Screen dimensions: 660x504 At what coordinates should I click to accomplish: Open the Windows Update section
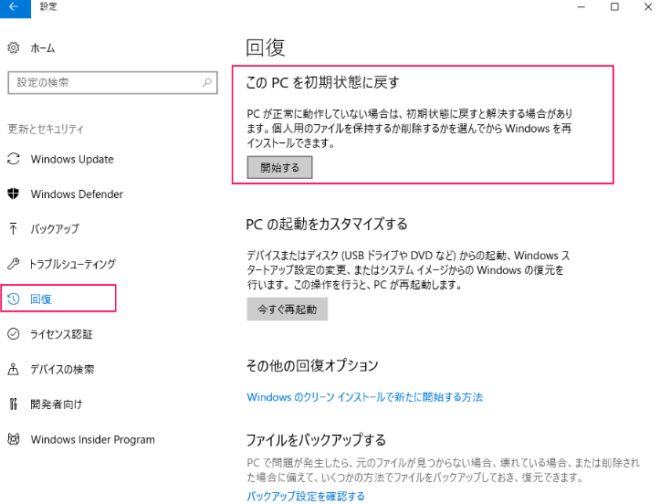point(72,160)
